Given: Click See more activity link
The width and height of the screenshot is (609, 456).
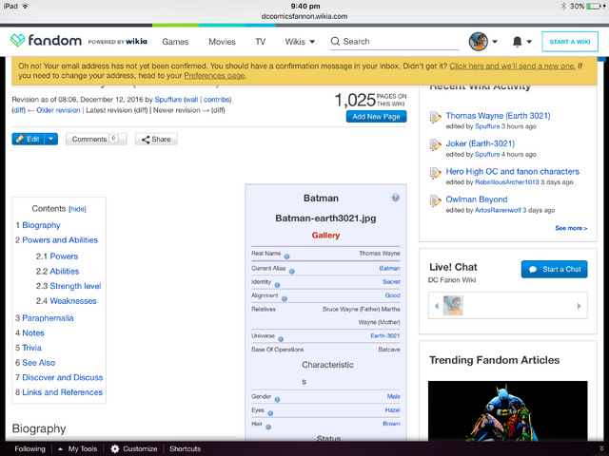Looking at the screenshot, I should (x=571, y=228).
